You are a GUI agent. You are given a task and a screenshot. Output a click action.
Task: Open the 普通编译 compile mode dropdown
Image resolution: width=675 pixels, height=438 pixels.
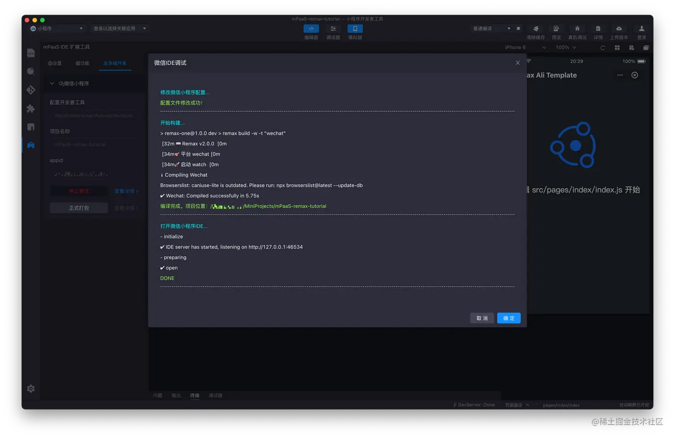(492, 29)
